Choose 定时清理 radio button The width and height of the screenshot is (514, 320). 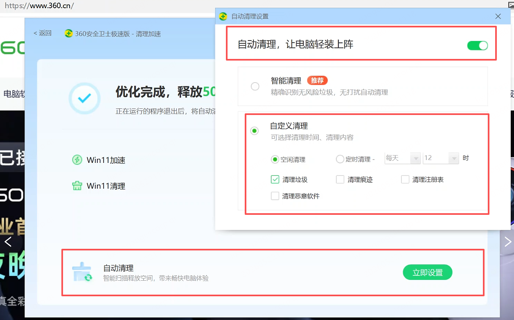(x=340, y=159)
